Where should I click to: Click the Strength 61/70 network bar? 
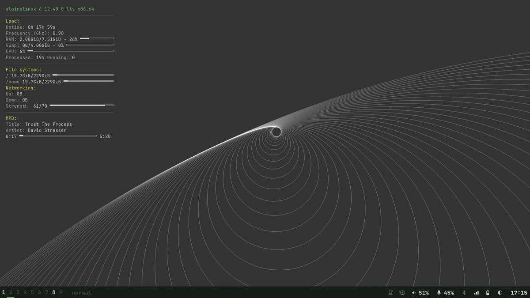[81, 106]
